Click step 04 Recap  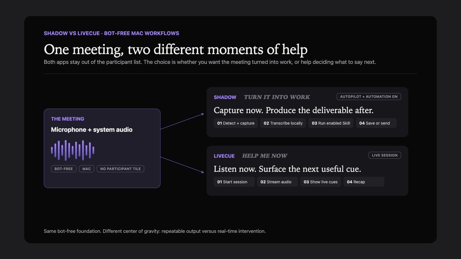[x=364, y=182]
